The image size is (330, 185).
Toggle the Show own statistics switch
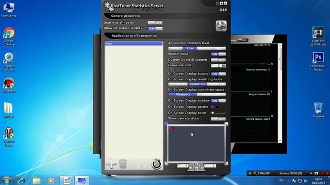click(218, 119)
